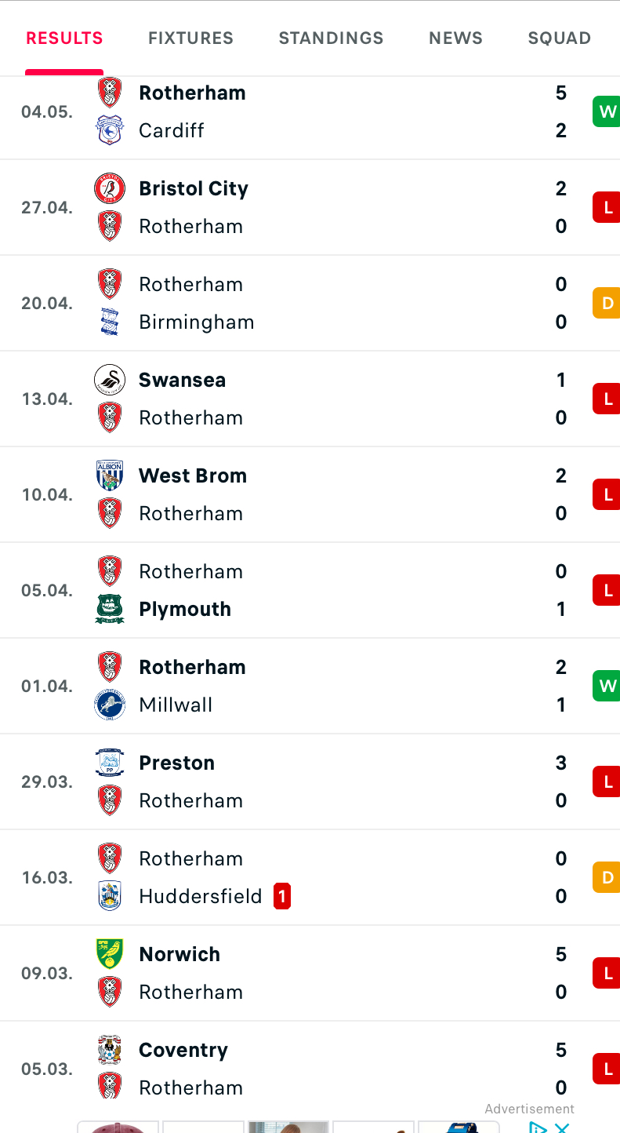Click the 09.03. Norwich match date
The height and width of the screenshot is (1133, 620).
pos(47,973)
